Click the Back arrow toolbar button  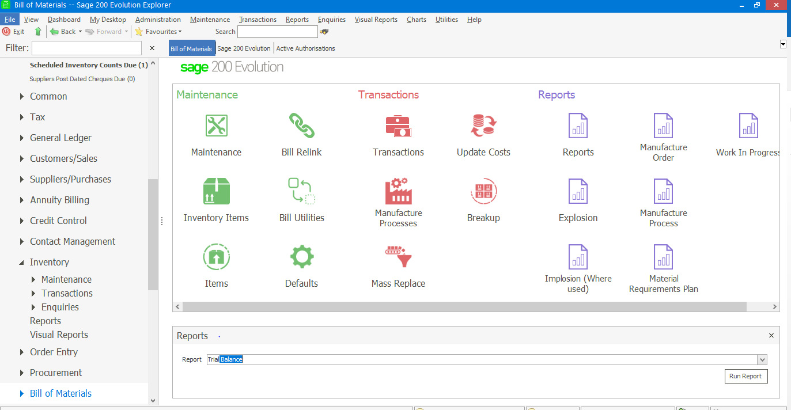(63, 32)
